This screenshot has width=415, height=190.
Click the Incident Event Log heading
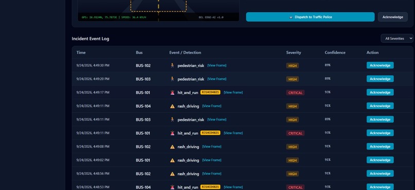pyautogui.click(x=90, y=39)
